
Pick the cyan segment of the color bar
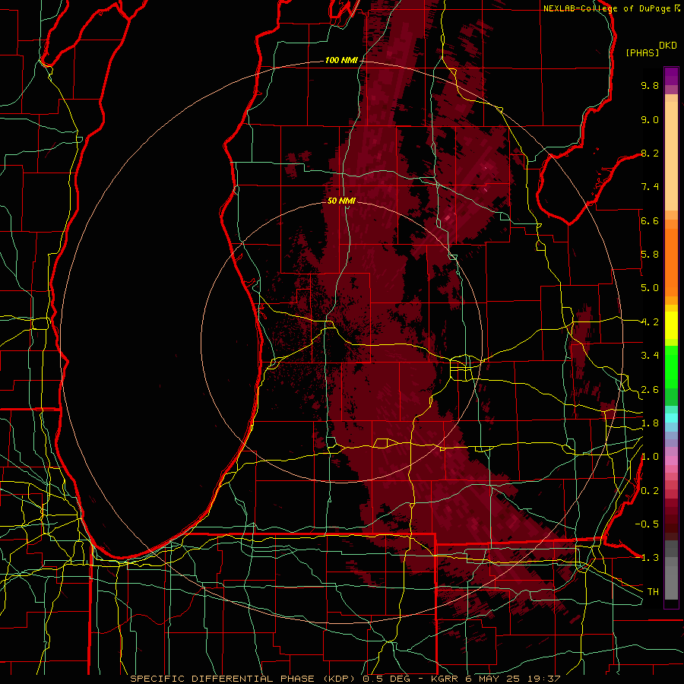[x=671, y=418]
